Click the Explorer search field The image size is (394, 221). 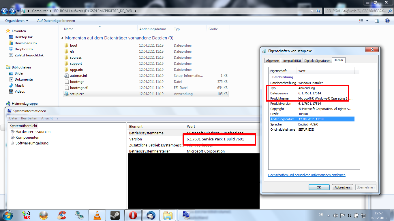coord(358,11)
